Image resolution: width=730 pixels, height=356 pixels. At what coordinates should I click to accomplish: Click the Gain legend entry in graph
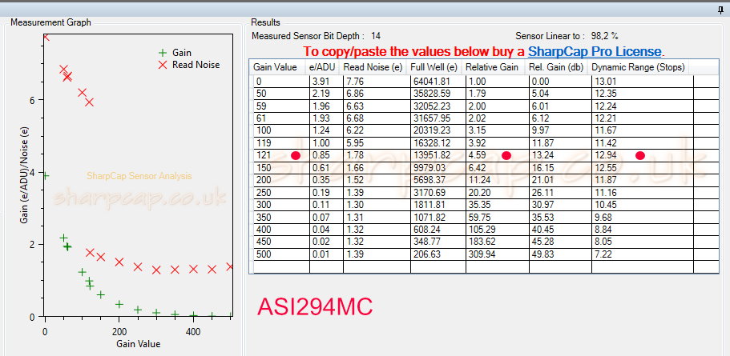pyautogui.click(x=175, y=53)
